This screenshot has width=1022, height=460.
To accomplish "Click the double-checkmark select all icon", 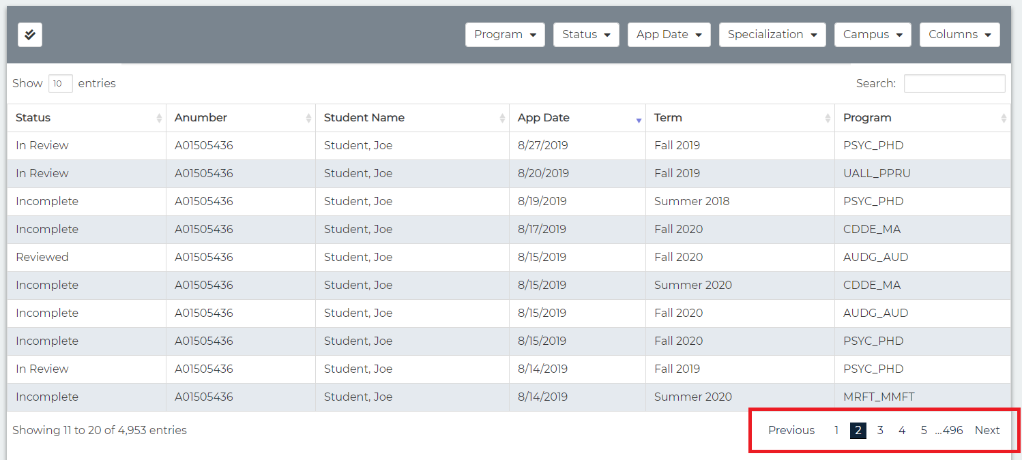I will click(x=30, y=35).
